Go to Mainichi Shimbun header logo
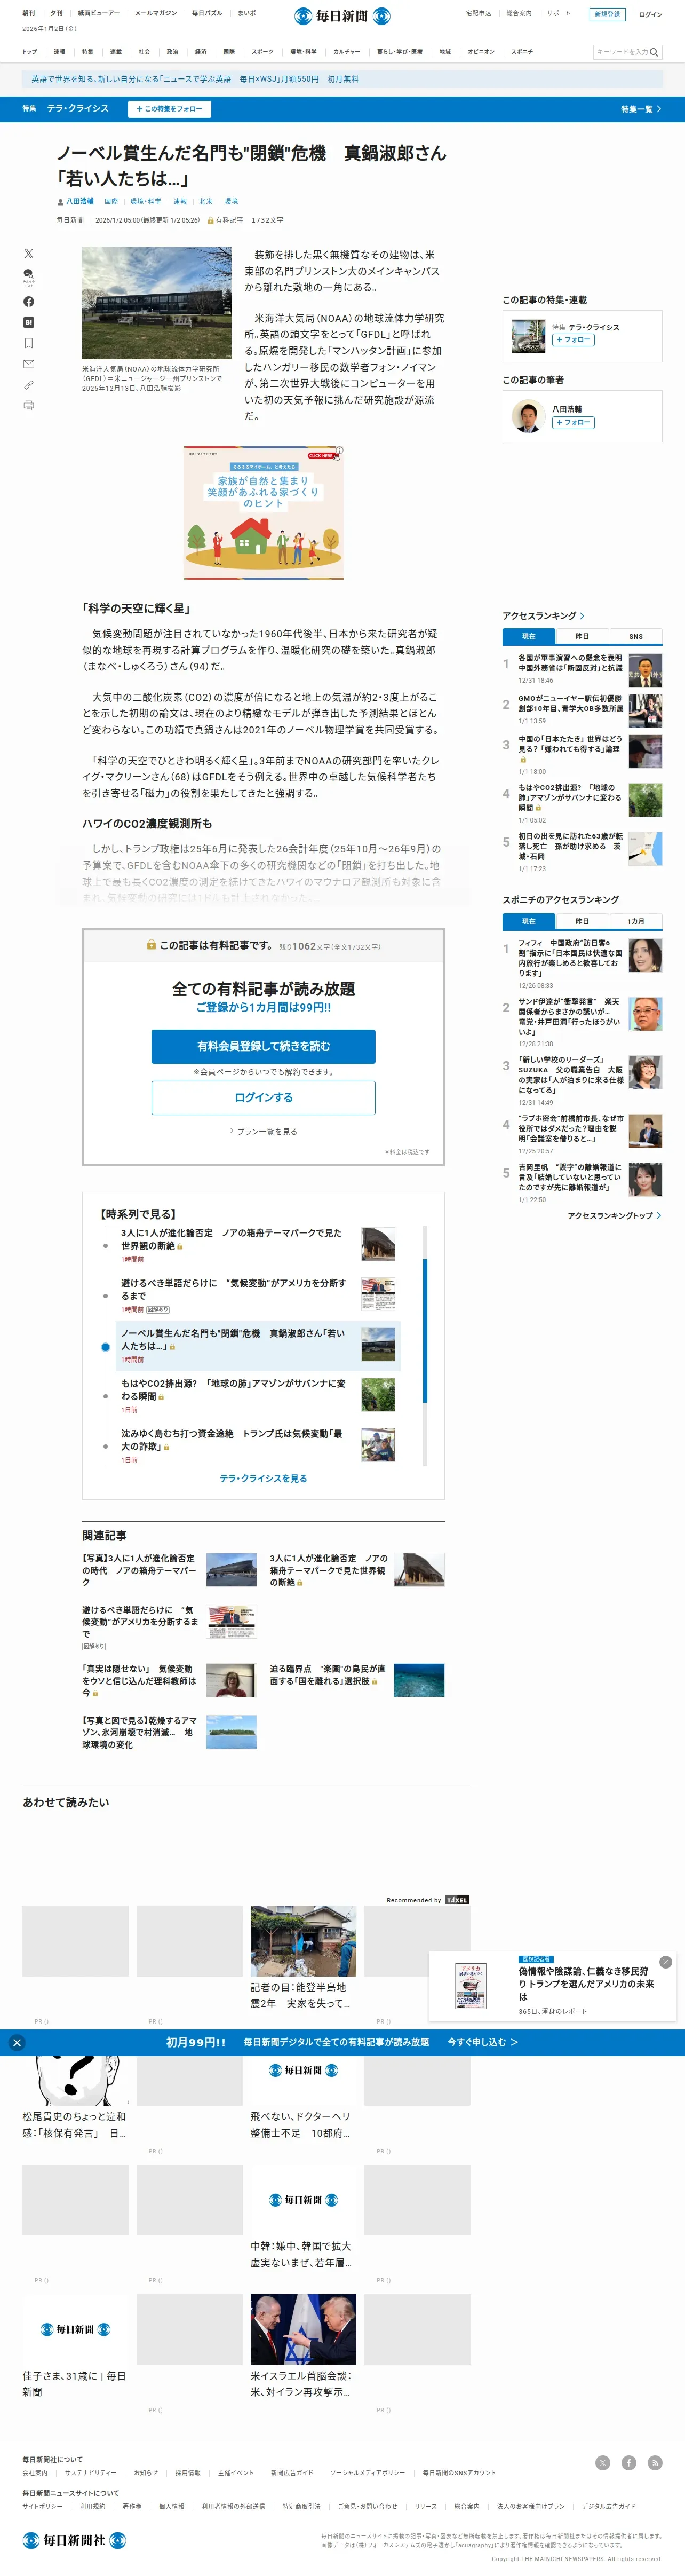The height and width of the screenshot is (2576, 685). [x=342, y=16]
